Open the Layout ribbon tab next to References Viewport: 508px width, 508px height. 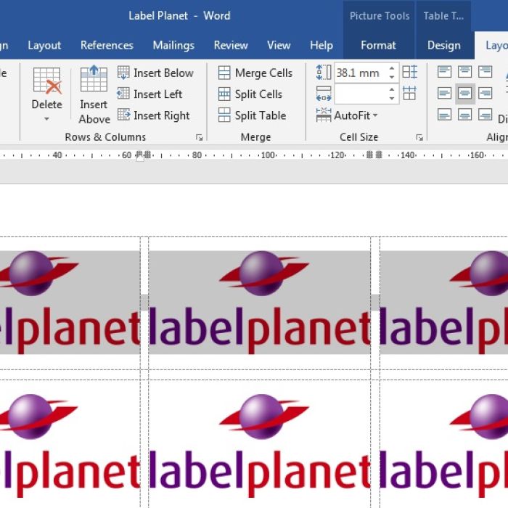(x=44, y=45)
